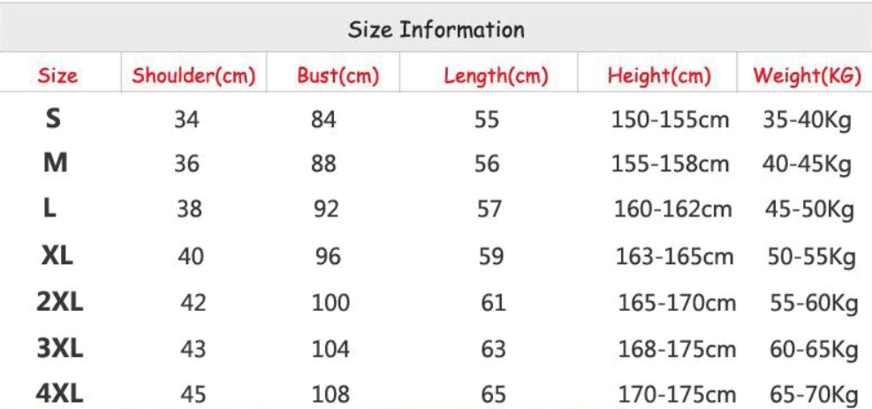Screen dimensions: 872x409
Task: Click the 65-70Kg weight cell
Action: tap(815, 396)
